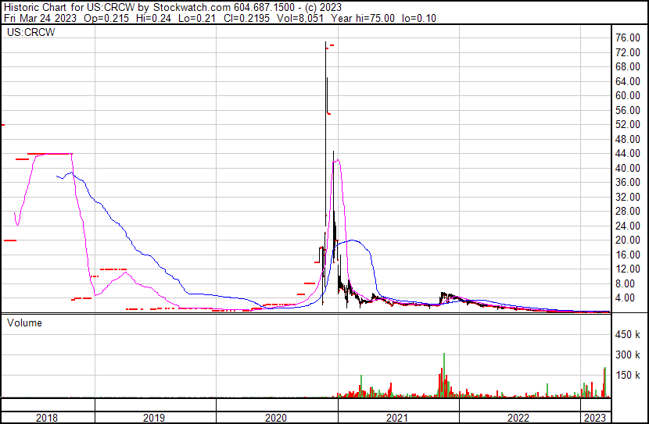Click the 76.00 price axis label
649x424 pixels.
pos(627,37)
